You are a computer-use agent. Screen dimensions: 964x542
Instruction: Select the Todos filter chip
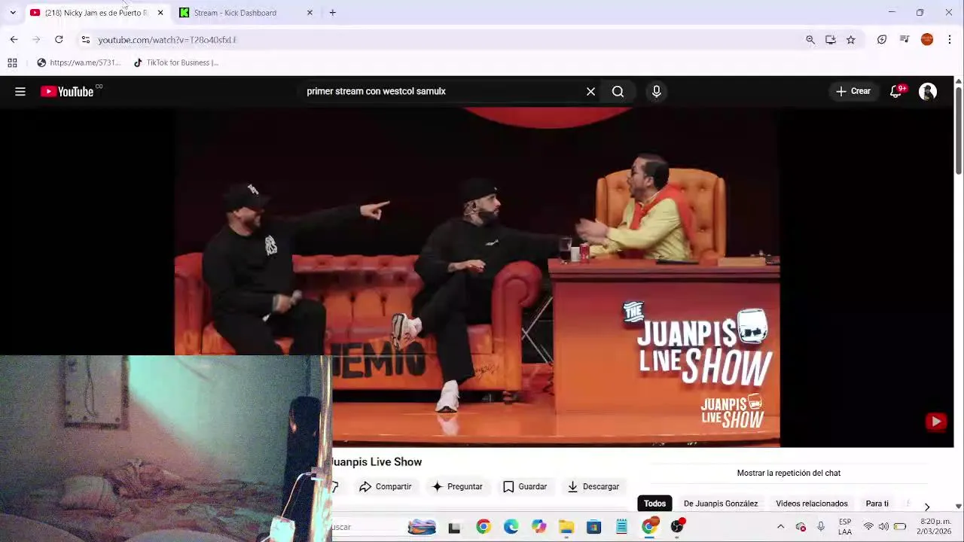654,504
